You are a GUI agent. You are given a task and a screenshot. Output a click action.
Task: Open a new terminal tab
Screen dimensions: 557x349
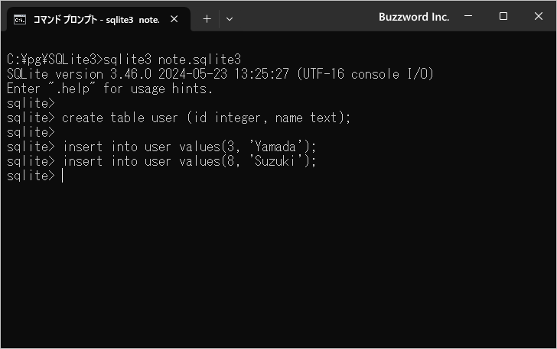click(207, 19)
